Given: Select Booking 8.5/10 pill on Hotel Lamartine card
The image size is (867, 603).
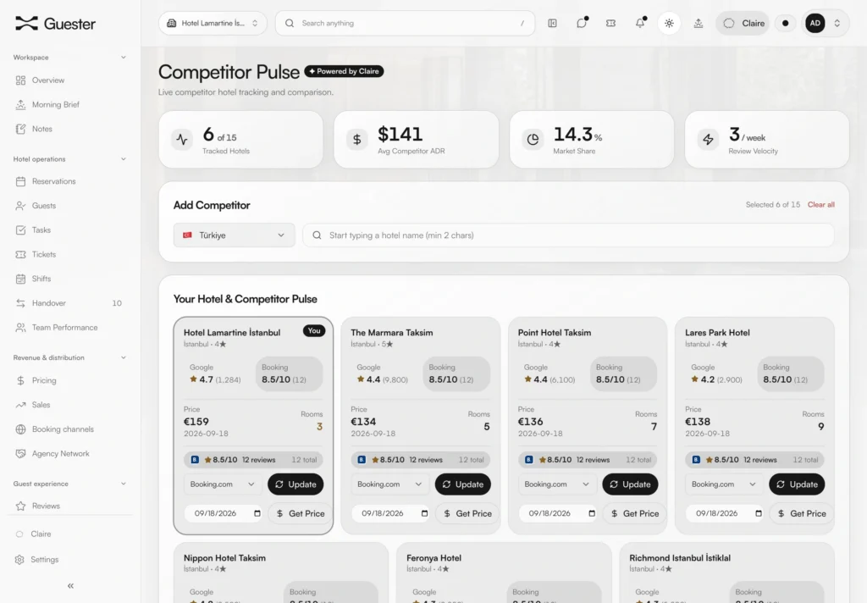Looking at the screenshot, I should 289,374.
